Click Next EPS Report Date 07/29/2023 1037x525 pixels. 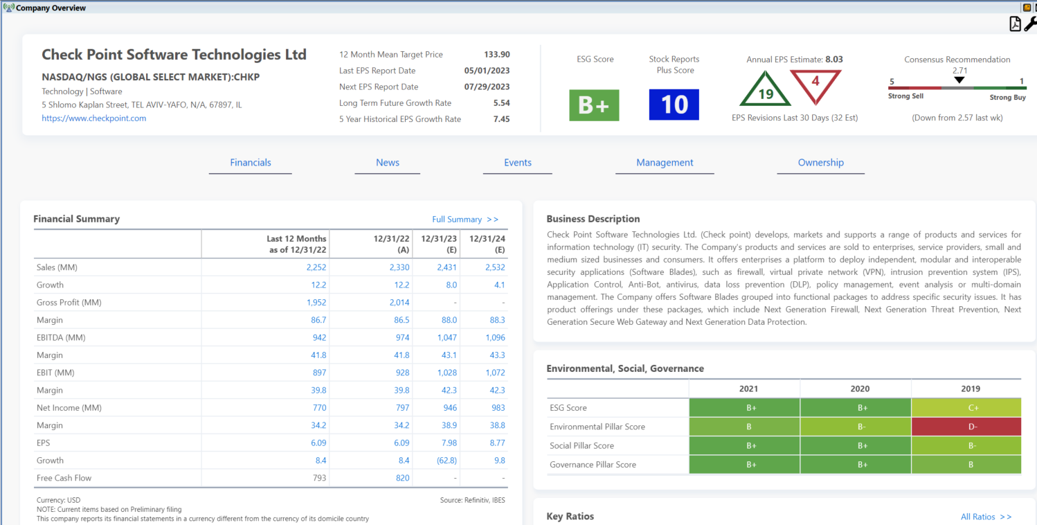pyautogui.click(x=487, y=87)
